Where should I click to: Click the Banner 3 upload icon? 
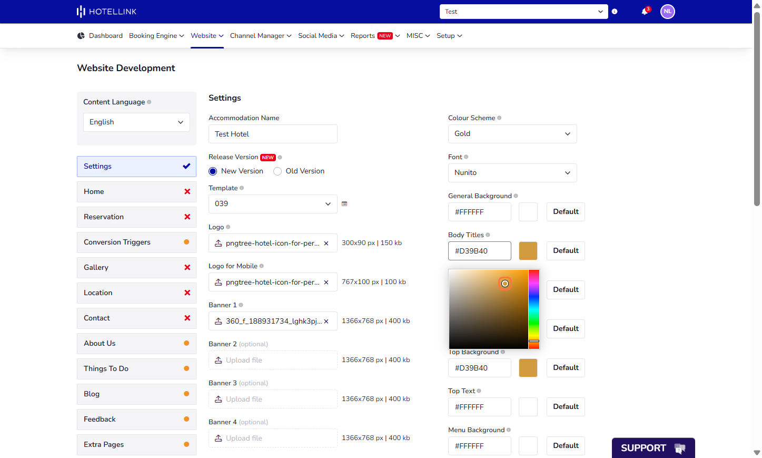click(x=219, y=399)
